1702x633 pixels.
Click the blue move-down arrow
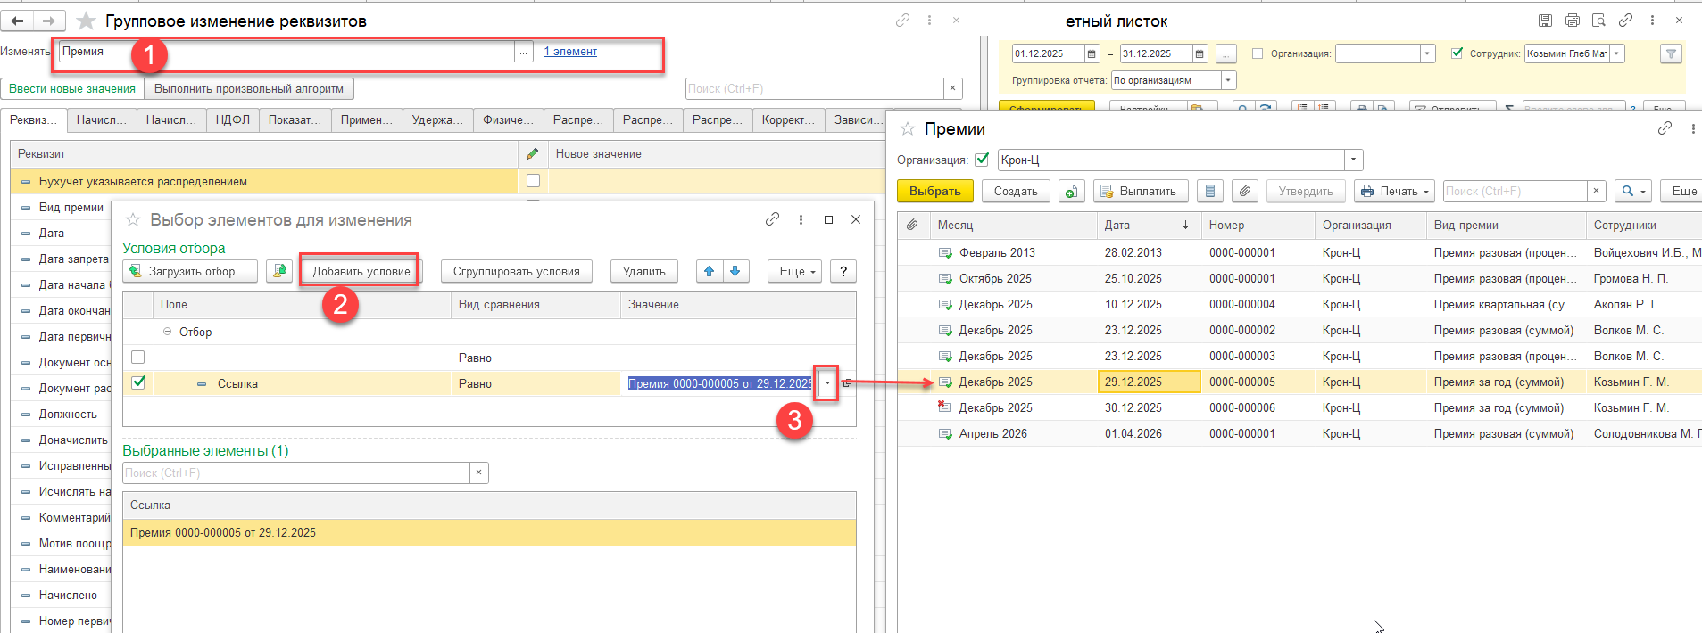pos(735,271)
